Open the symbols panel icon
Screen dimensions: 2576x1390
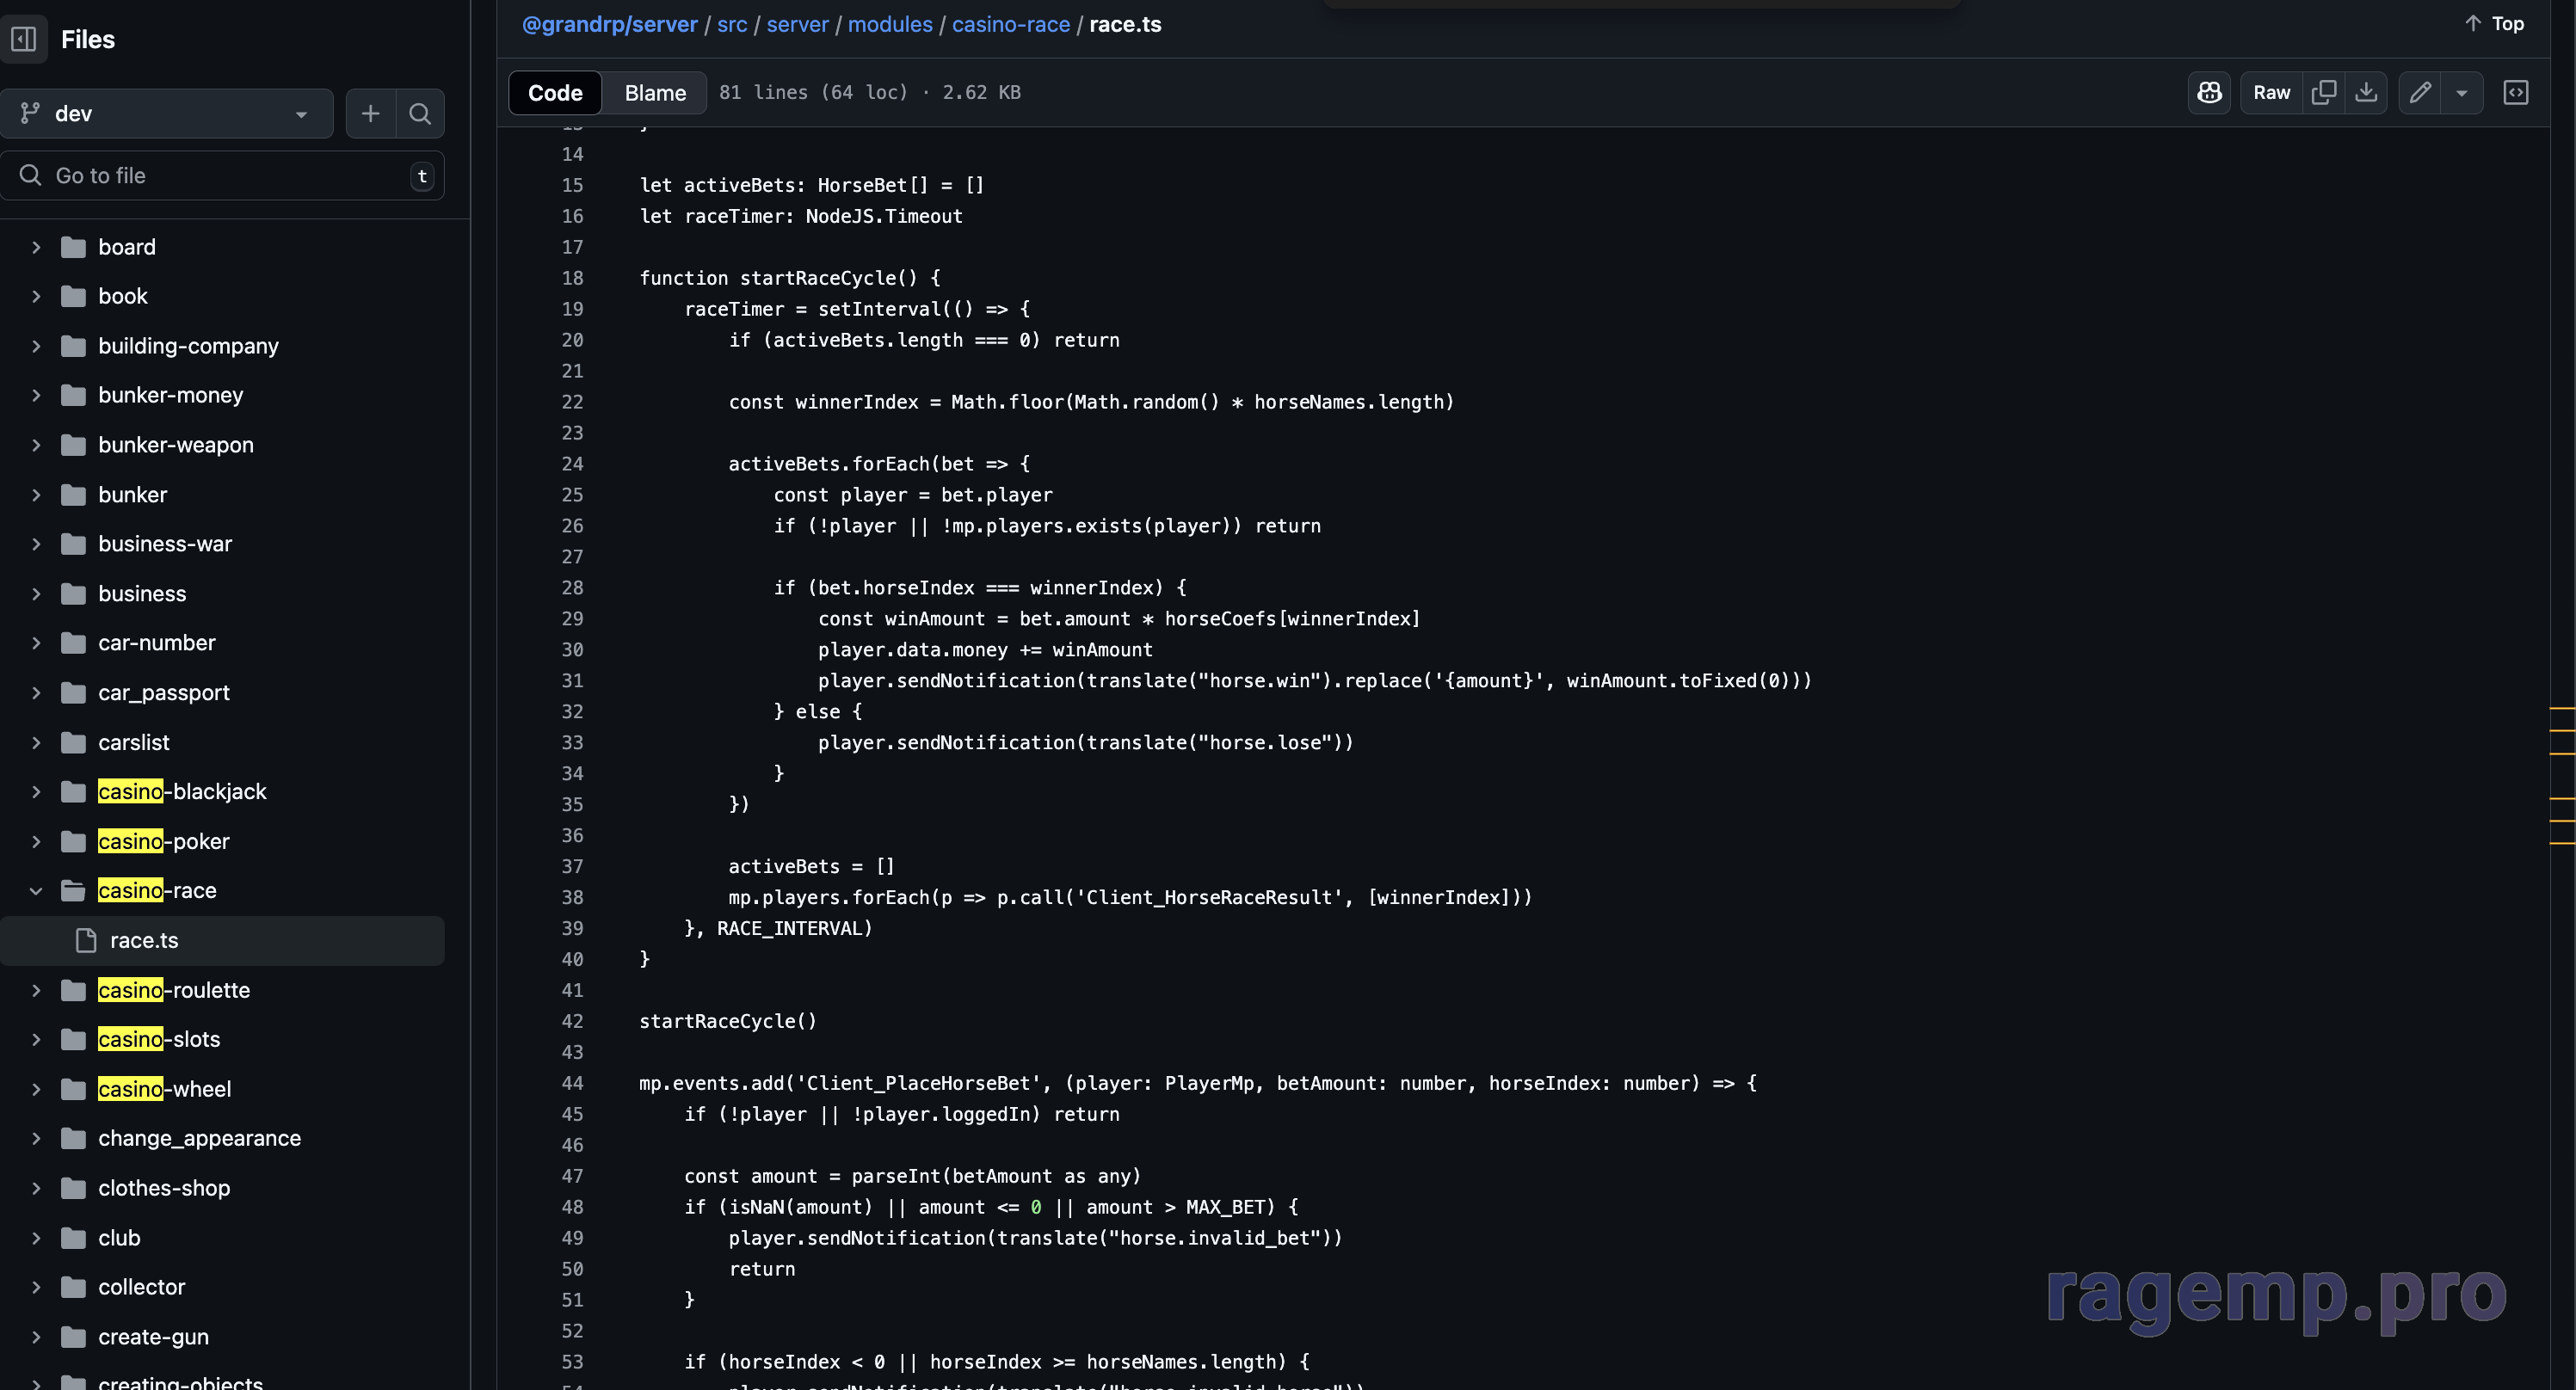point(2515,93)
